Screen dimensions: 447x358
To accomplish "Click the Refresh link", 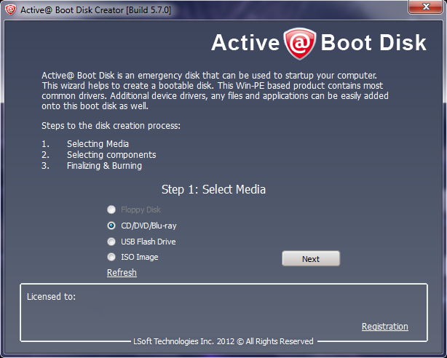I will (x=122, y=273).
